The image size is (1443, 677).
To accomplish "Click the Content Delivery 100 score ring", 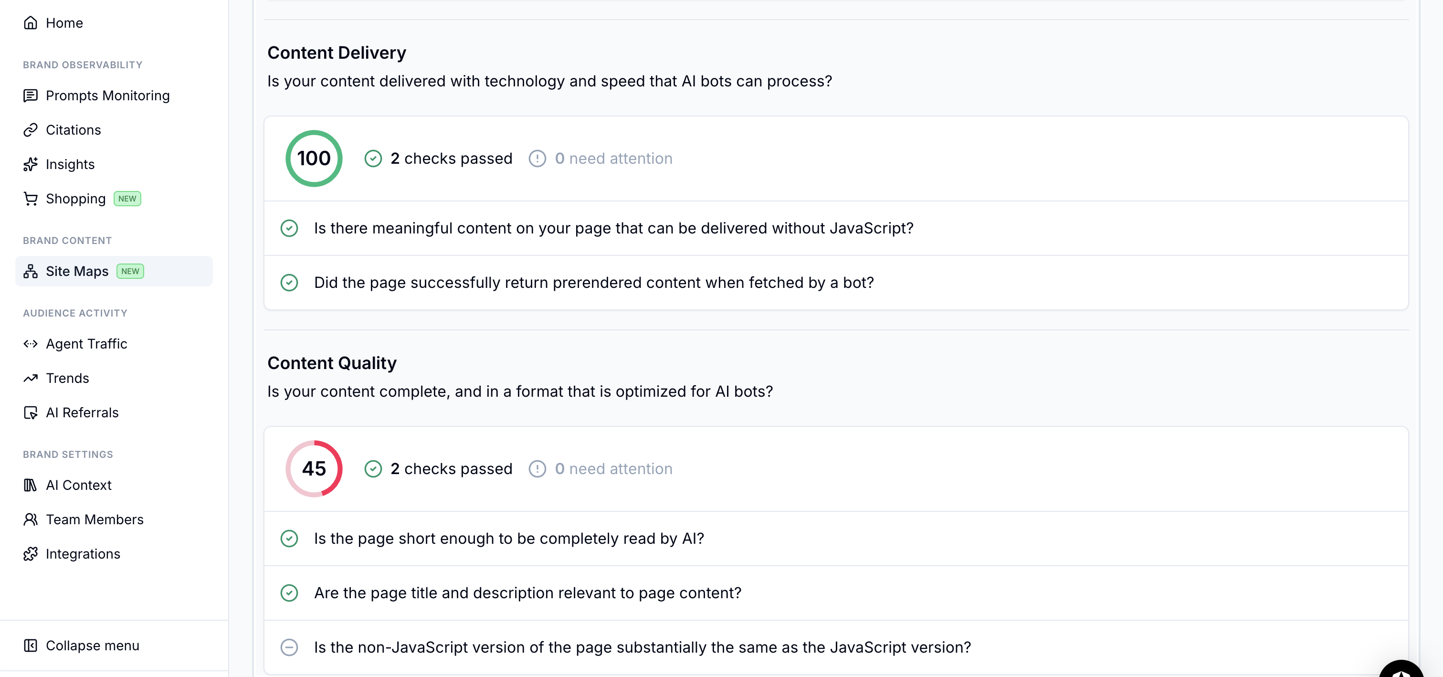I will point(314,159).
